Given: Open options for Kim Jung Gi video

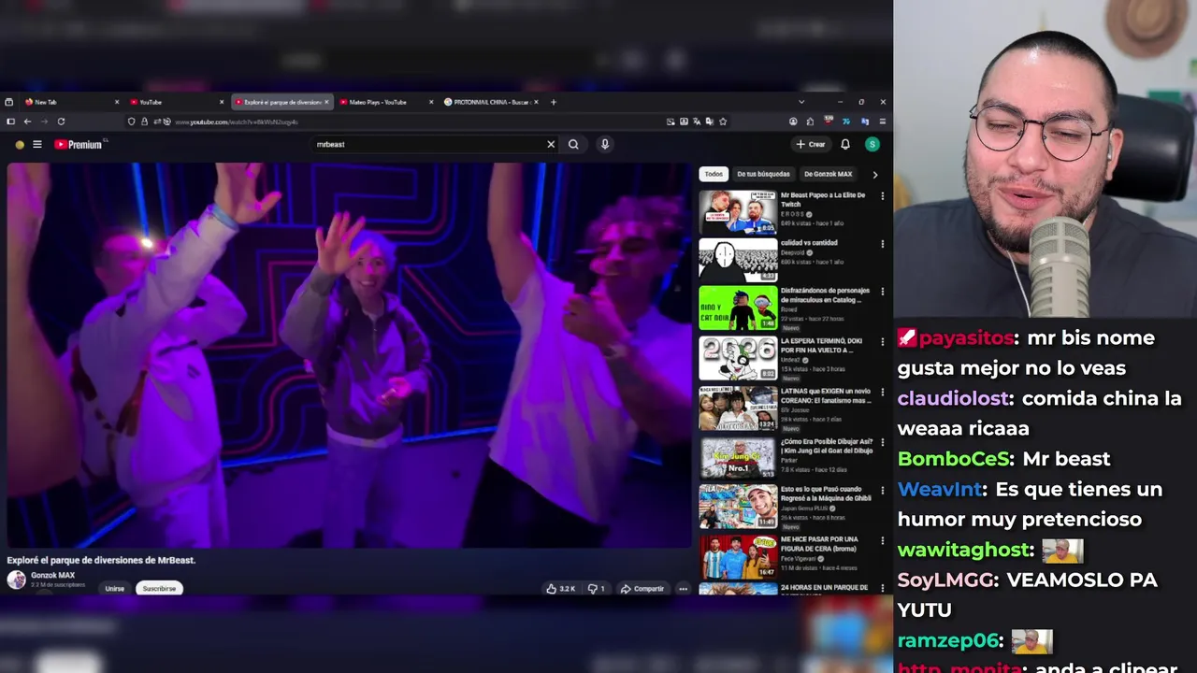Looking at the screenshot, I should 882,443.
